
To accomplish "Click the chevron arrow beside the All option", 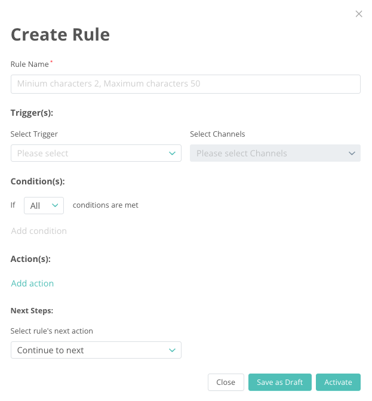I will (56, 205).
